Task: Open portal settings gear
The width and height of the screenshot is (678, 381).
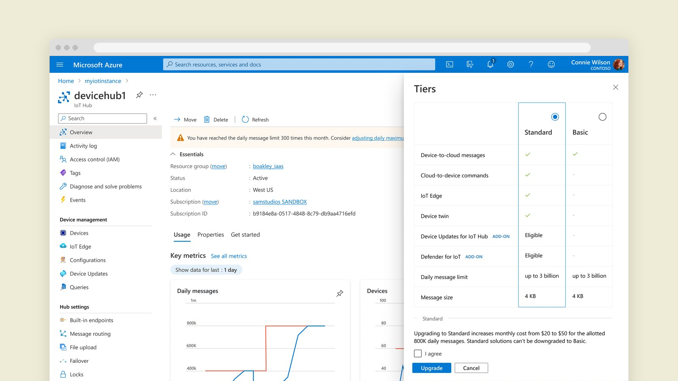Action: pyautogui.click(x=511, y=64)
